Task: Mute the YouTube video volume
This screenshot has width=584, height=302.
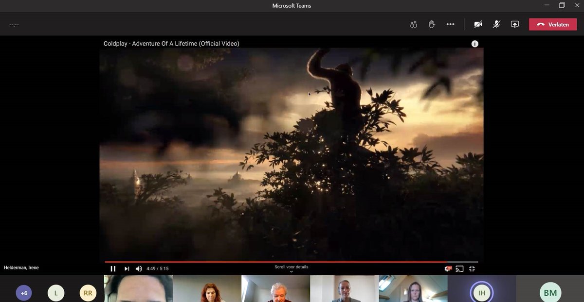Action: pos(139,268)
